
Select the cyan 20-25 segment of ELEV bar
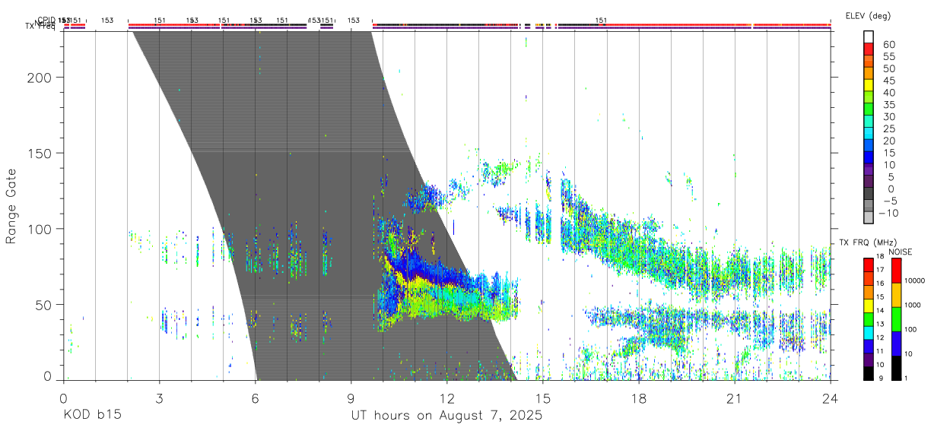click(869, 134)
